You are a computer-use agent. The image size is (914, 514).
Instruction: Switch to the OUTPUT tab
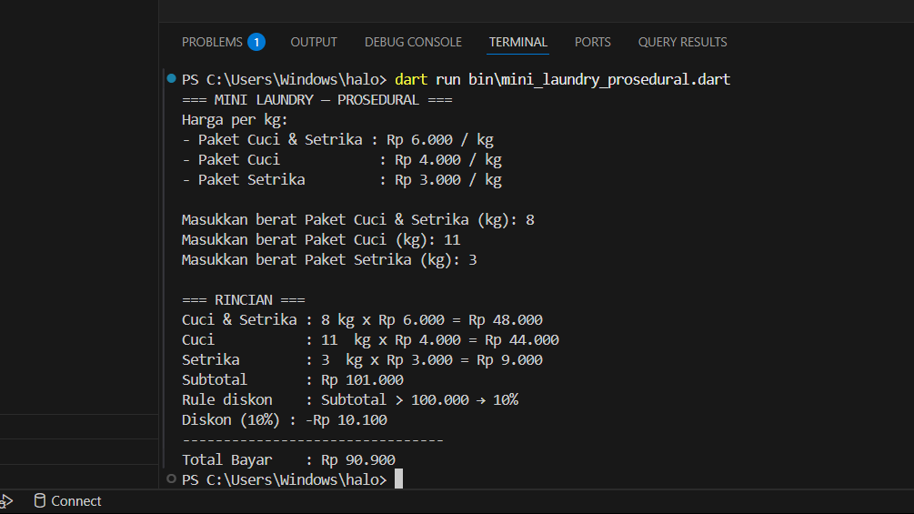[x=314, y=42]
